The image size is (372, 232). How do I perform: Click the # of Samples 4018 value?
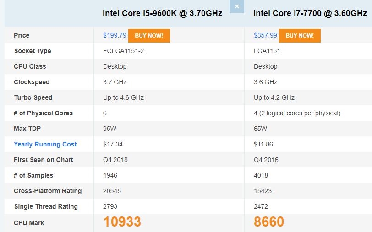pyautogui.click(x=261, y=175)
